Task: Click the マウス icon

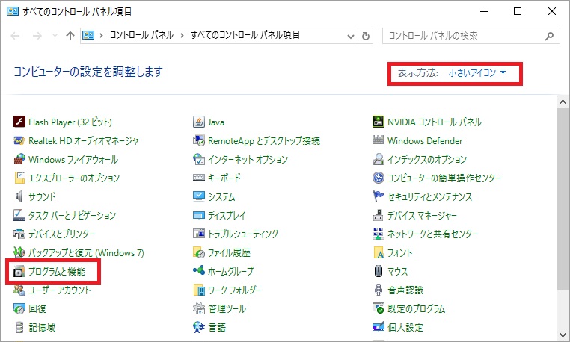Action: 379,271
